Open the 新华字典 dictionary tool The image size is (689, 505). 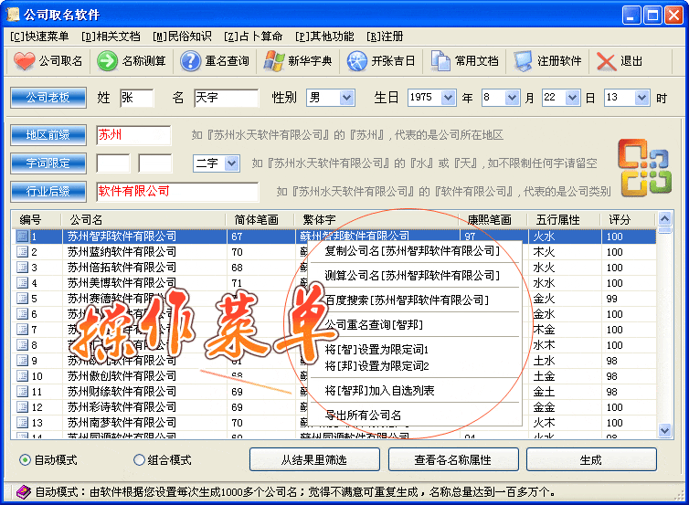coord(273,61)
